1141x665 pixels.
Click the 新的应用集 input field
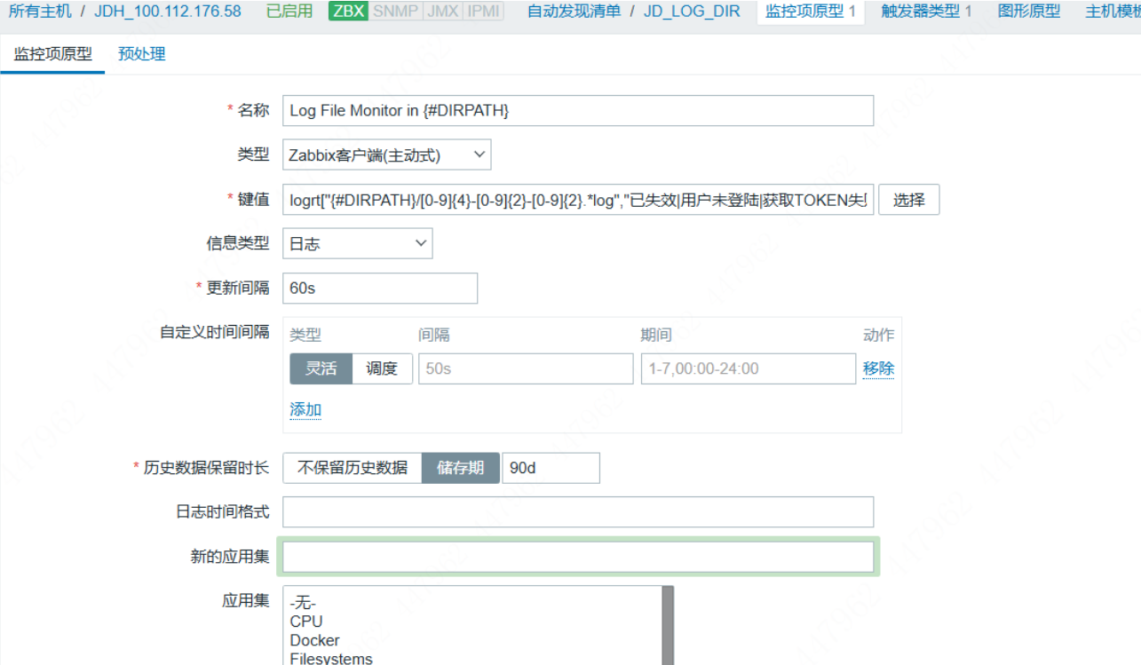click(578, 557)
